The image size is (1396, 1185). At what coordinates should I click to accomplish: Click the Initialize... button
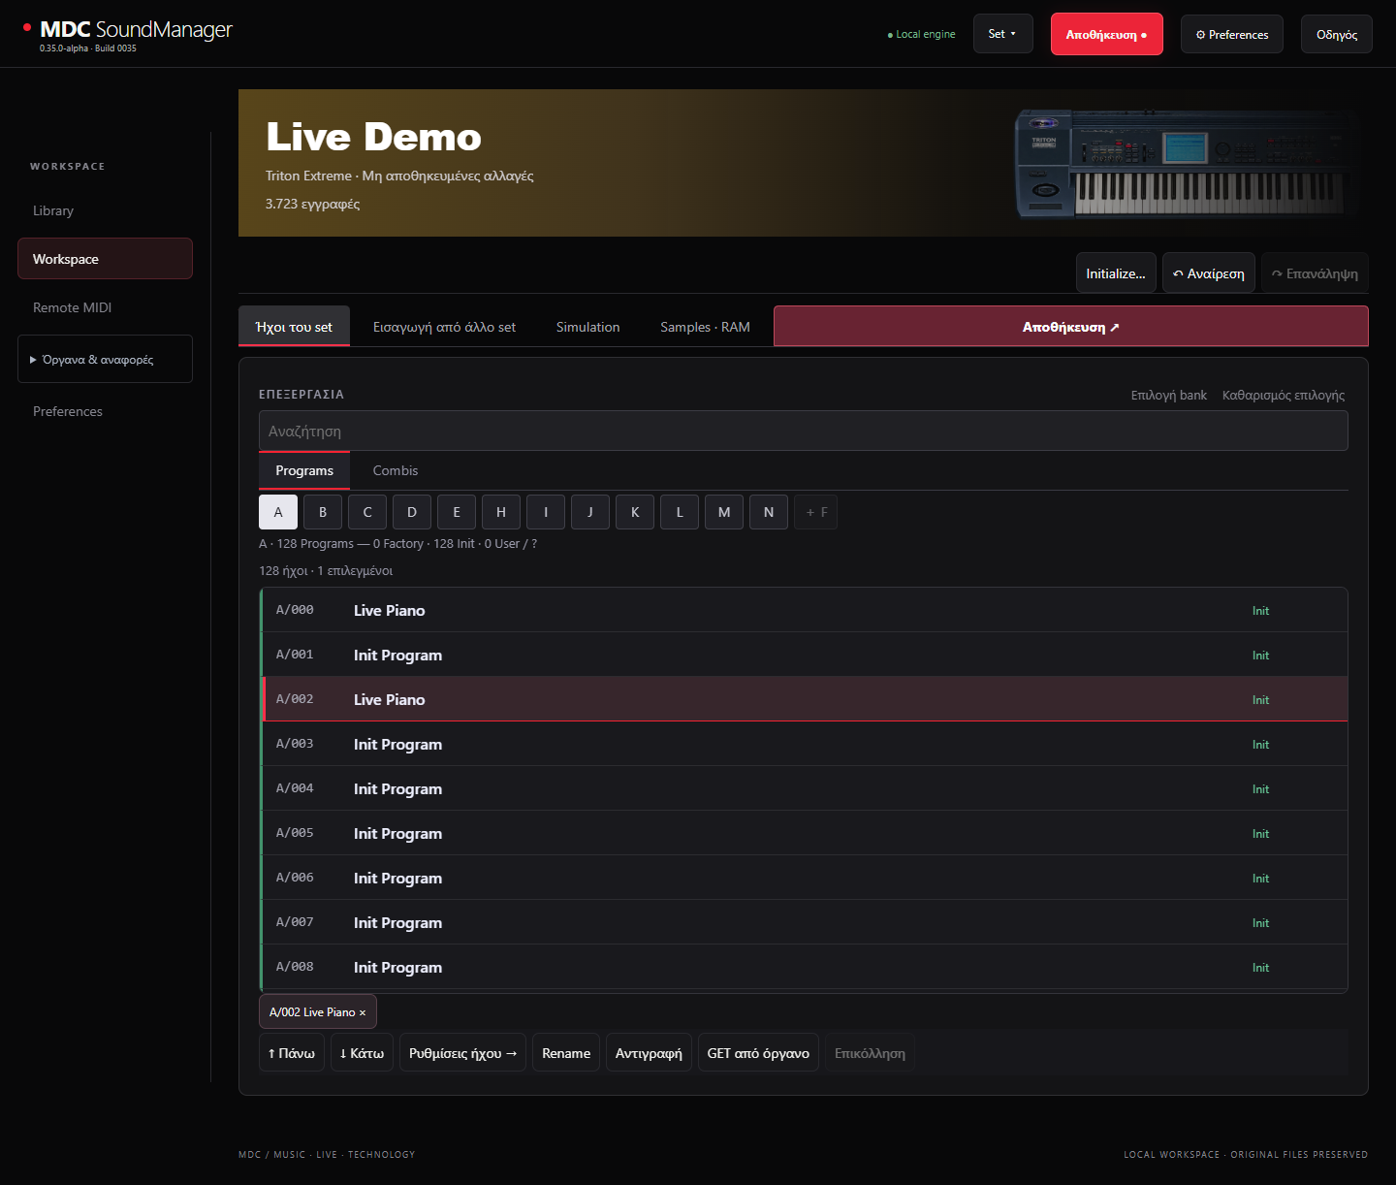(1116, 273)
